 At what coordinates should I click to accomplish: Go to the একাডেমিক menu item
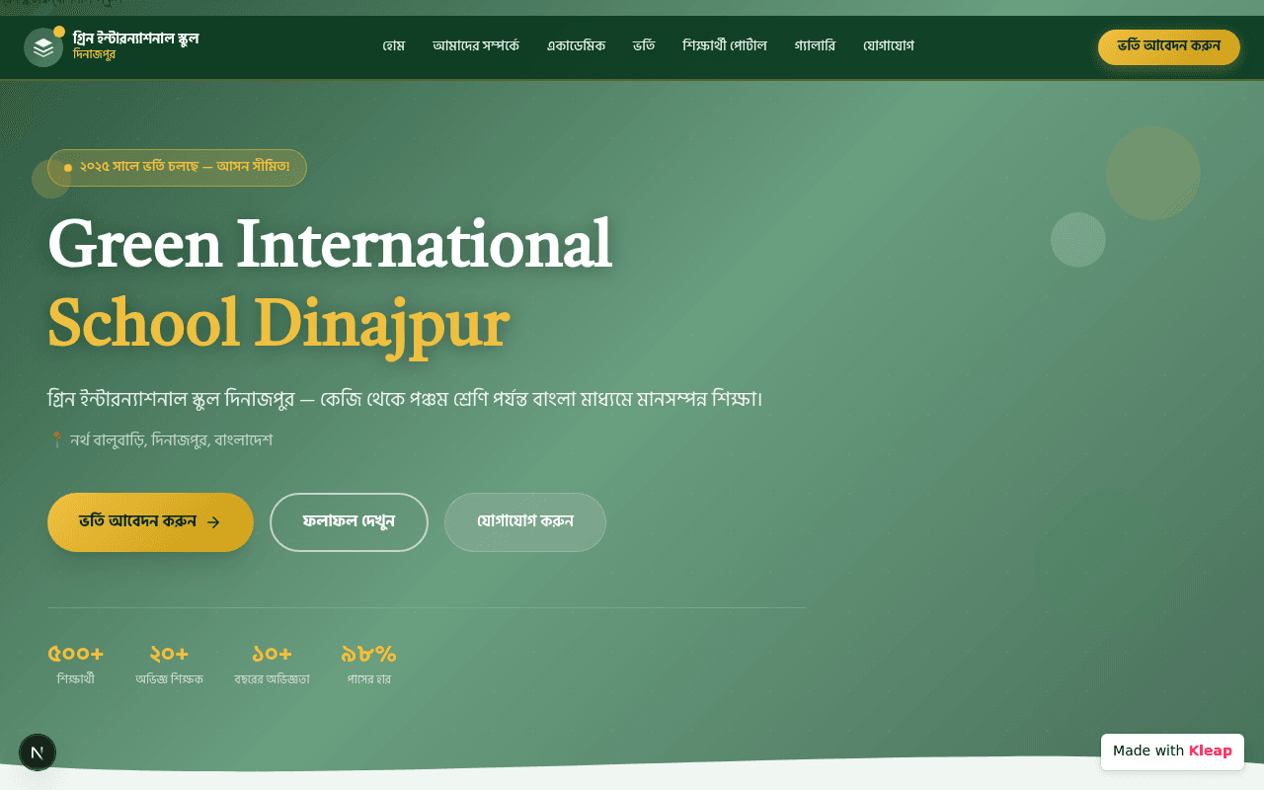577,45
